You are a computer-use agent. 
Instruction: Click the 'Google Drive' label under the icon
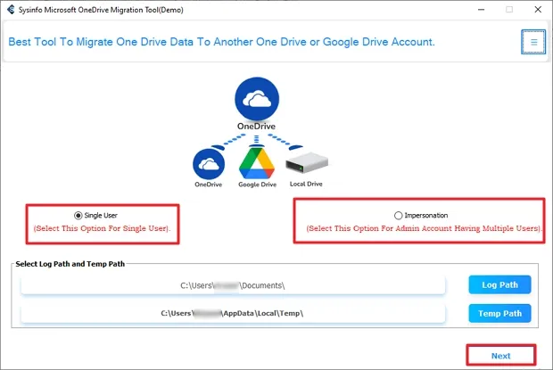[x=257, y=185]
